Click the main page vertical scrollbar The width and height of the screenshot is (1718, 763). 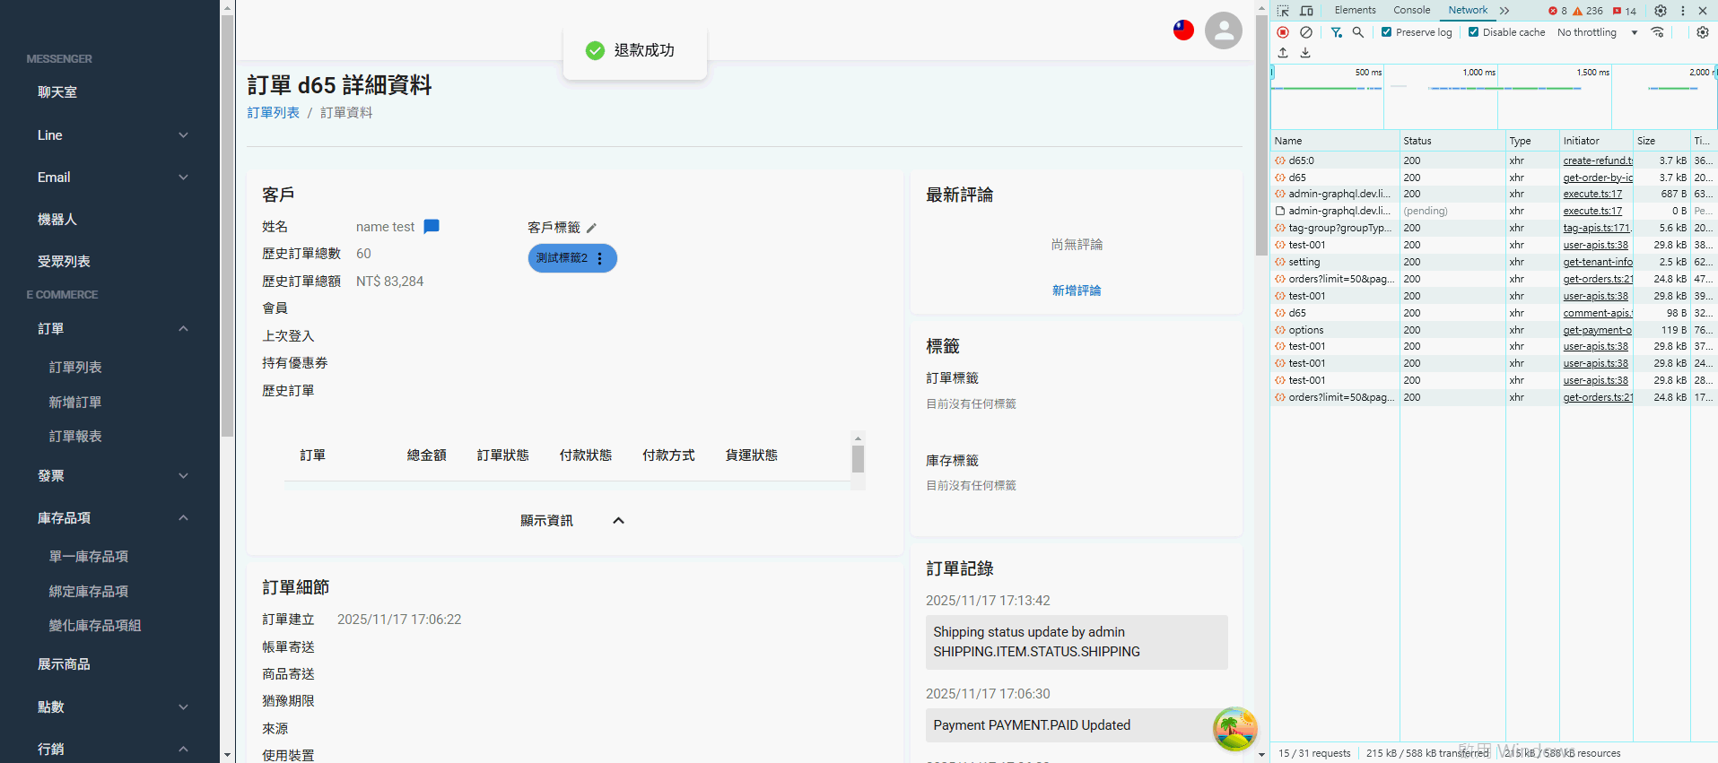1261,134
